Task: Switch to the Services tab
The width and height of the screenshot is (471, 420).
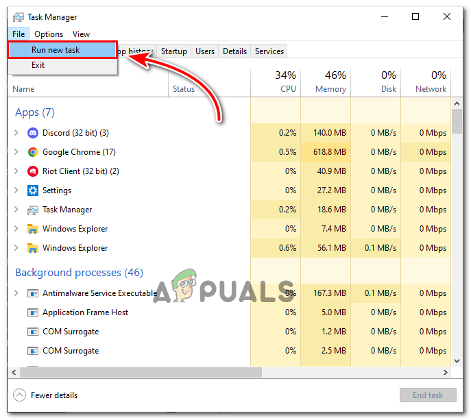Action: coord(269,51)
